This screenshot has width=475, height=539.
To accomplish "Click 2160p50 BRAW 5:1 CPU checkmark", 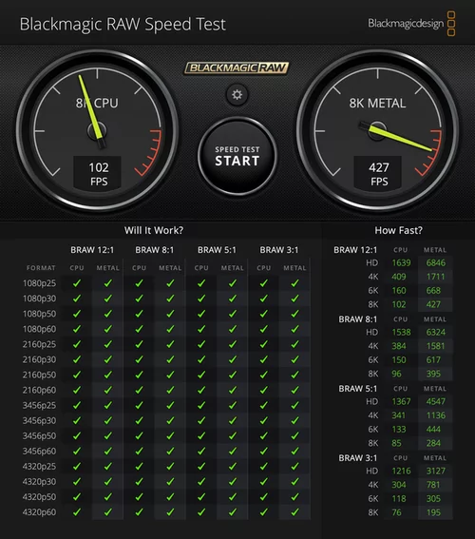I will pos(201,375).
